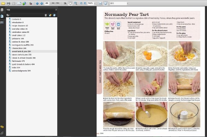Image resolution: width=207 pixels, height=137 pixels.
Task: Click step 2 egg yolks photo
Action: pyautogui.click(x=151, y=54)
